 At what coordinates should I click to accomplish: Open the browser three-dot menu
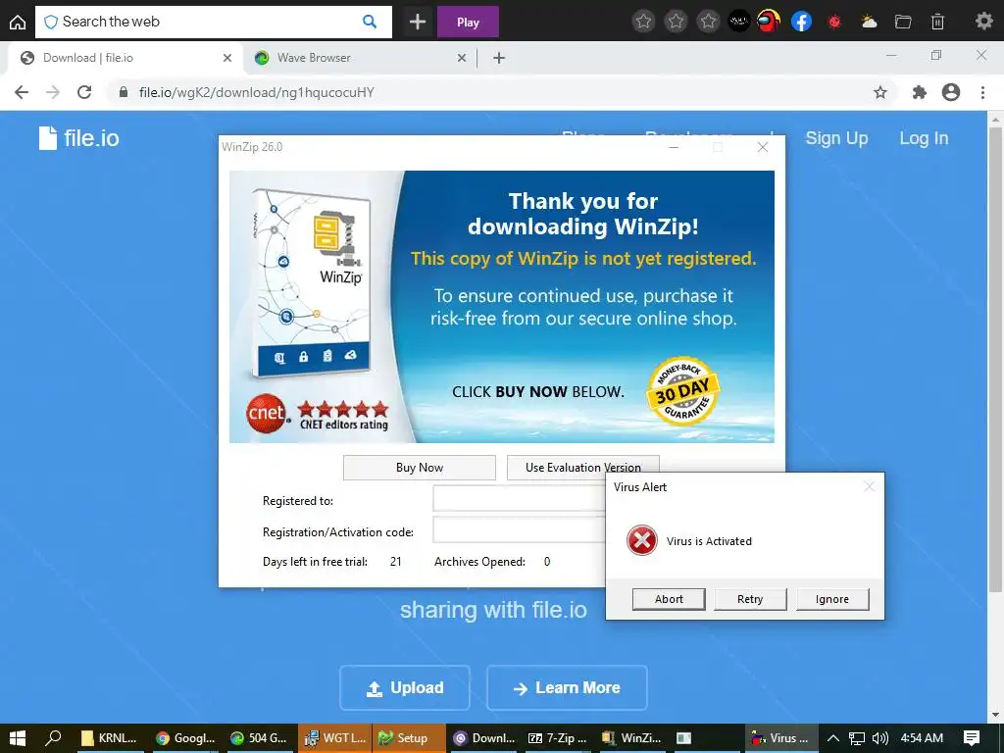coord(982,92)
